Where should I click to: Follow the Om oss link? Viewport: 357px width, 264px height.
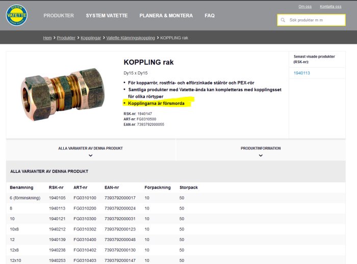point(305,7)
